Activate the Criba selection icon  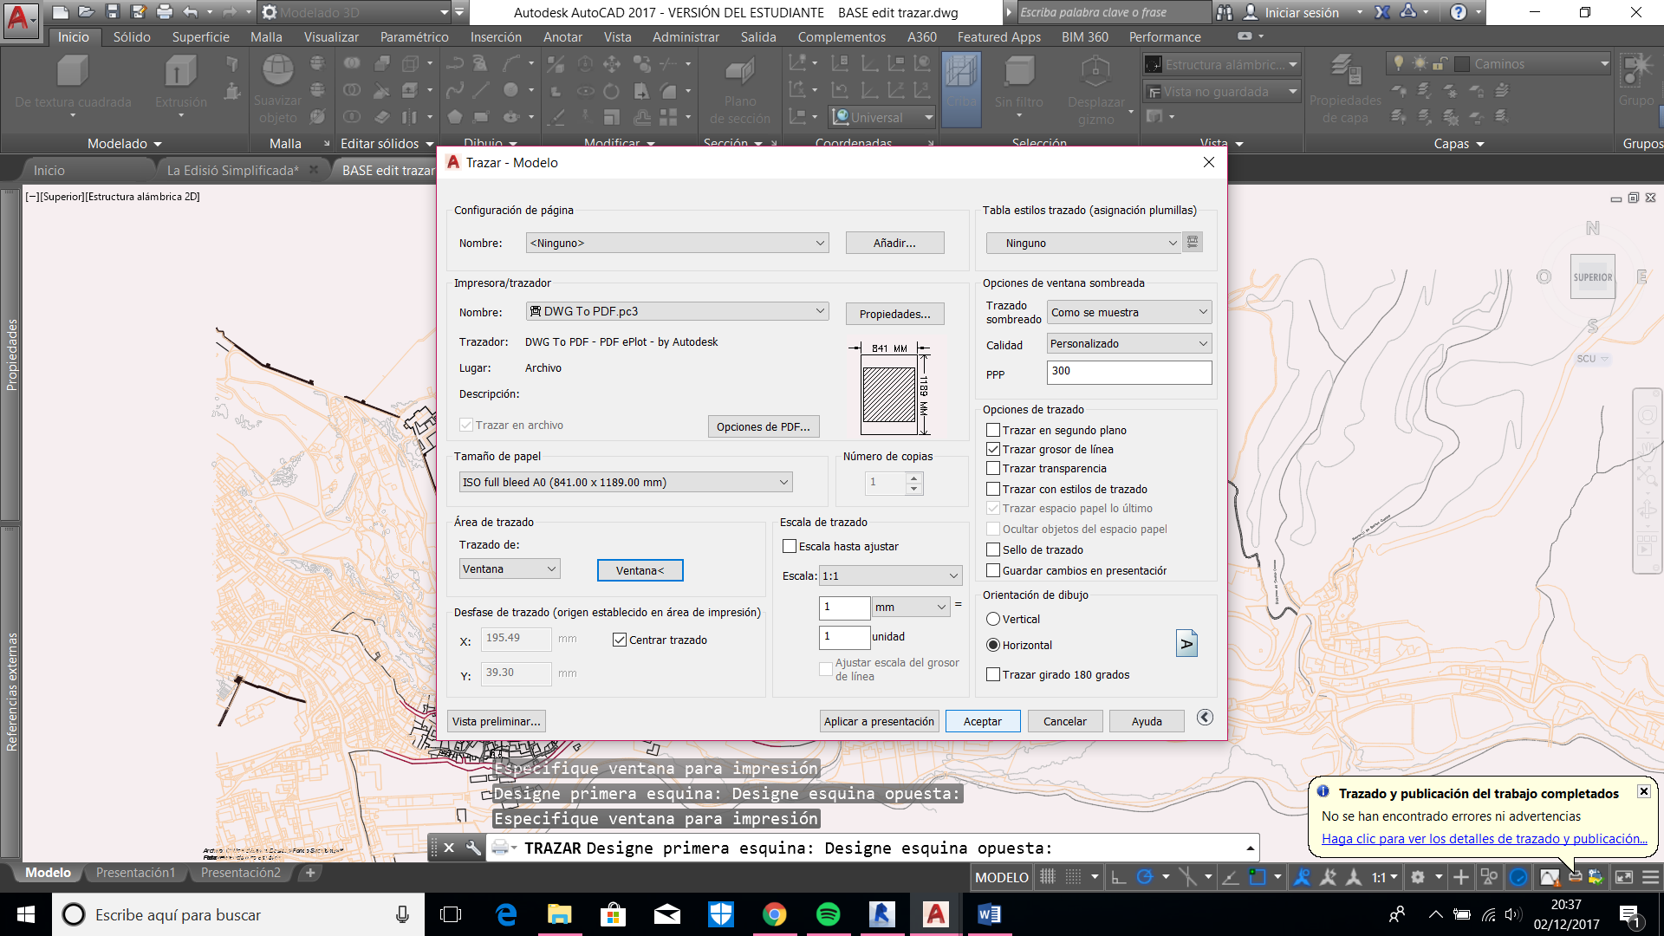click(x=960, y=88)
